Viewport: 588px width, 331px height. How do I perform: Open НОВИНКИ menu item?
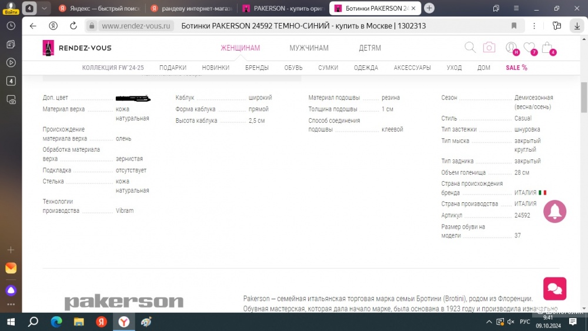(216, 68)
